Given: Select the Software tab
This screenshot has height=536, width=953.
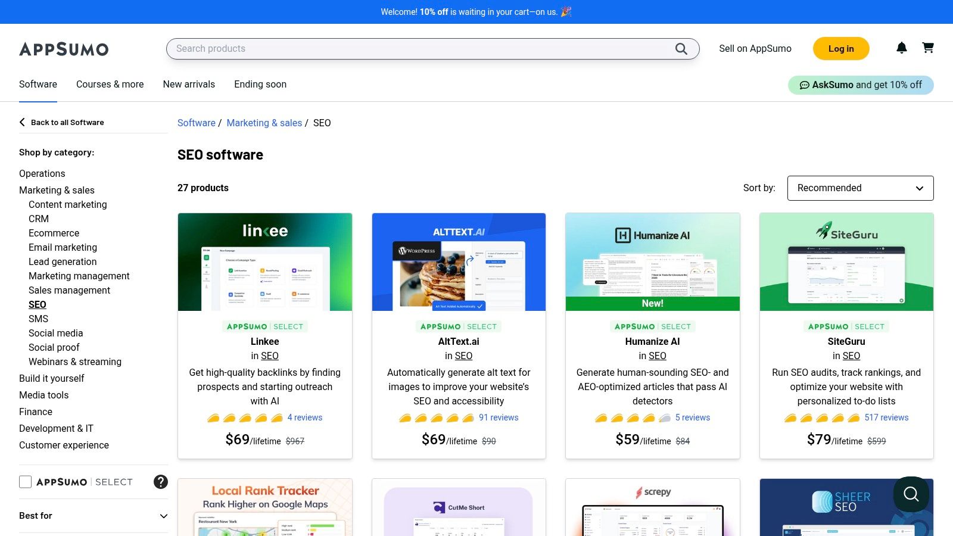Looking at the screenshot, I should click(38, 85).
